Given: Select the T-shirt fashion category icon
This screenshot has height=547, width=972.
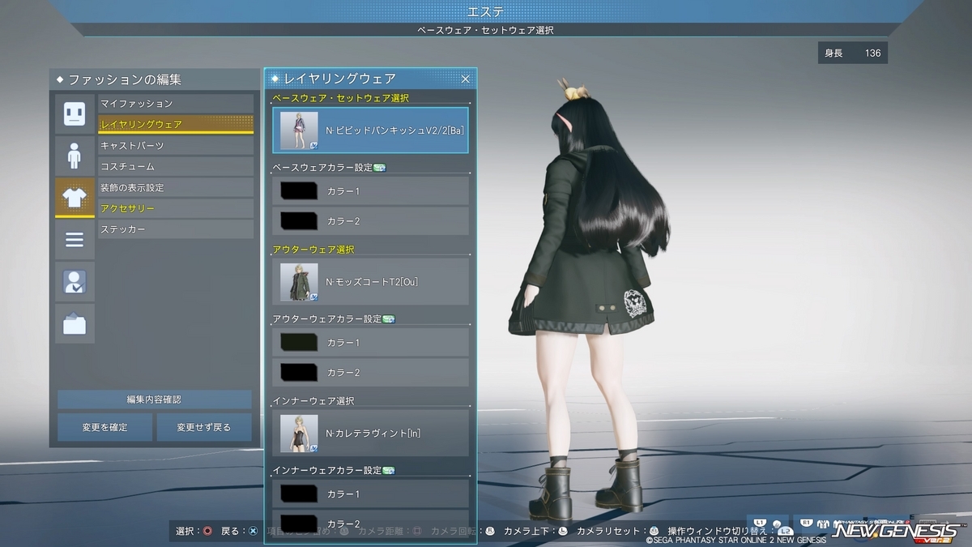Looking at the screenshot, I should [75, 198].
